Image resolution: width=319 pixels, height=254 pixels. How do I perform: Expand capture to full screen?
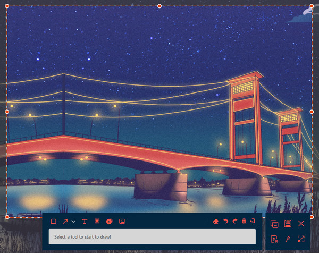pyautogui.click(x=301, y=239)
